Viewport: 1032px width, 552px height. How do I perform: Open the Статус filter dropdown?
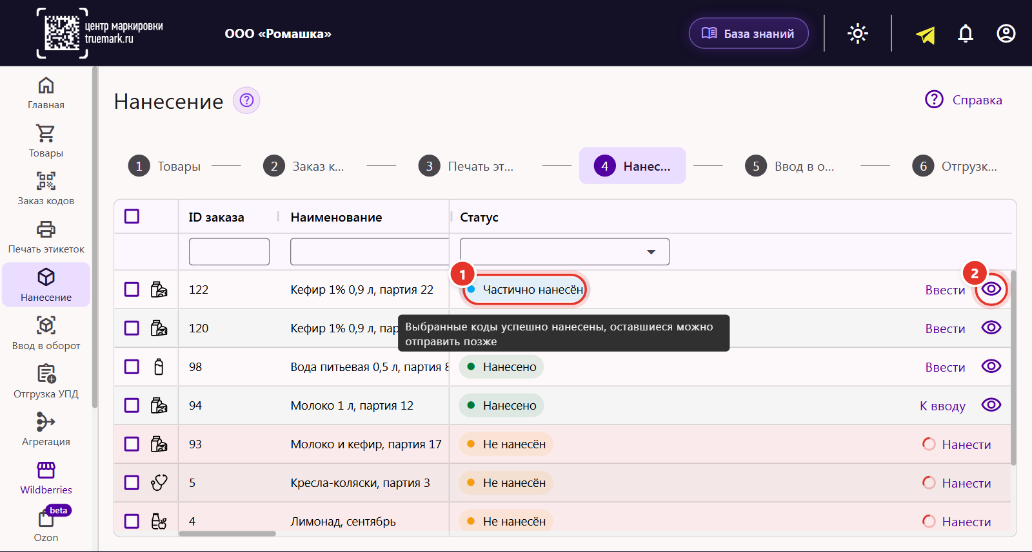tap(564, 252)
